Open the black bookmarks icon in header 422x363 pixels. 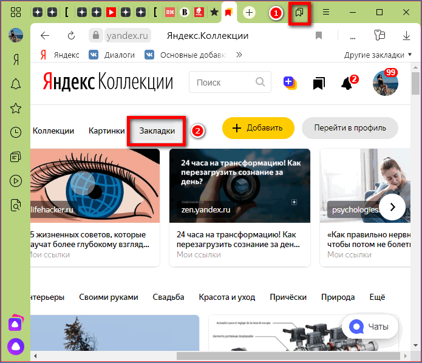[x=319, y=83]
